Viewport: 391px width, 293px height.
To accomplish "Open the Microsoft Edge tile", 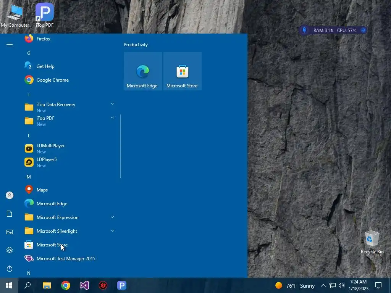I will (143, 71).
